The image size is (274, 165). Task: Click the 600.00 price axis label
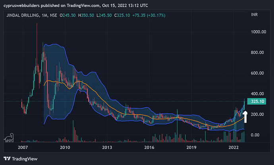click(259, 73)
